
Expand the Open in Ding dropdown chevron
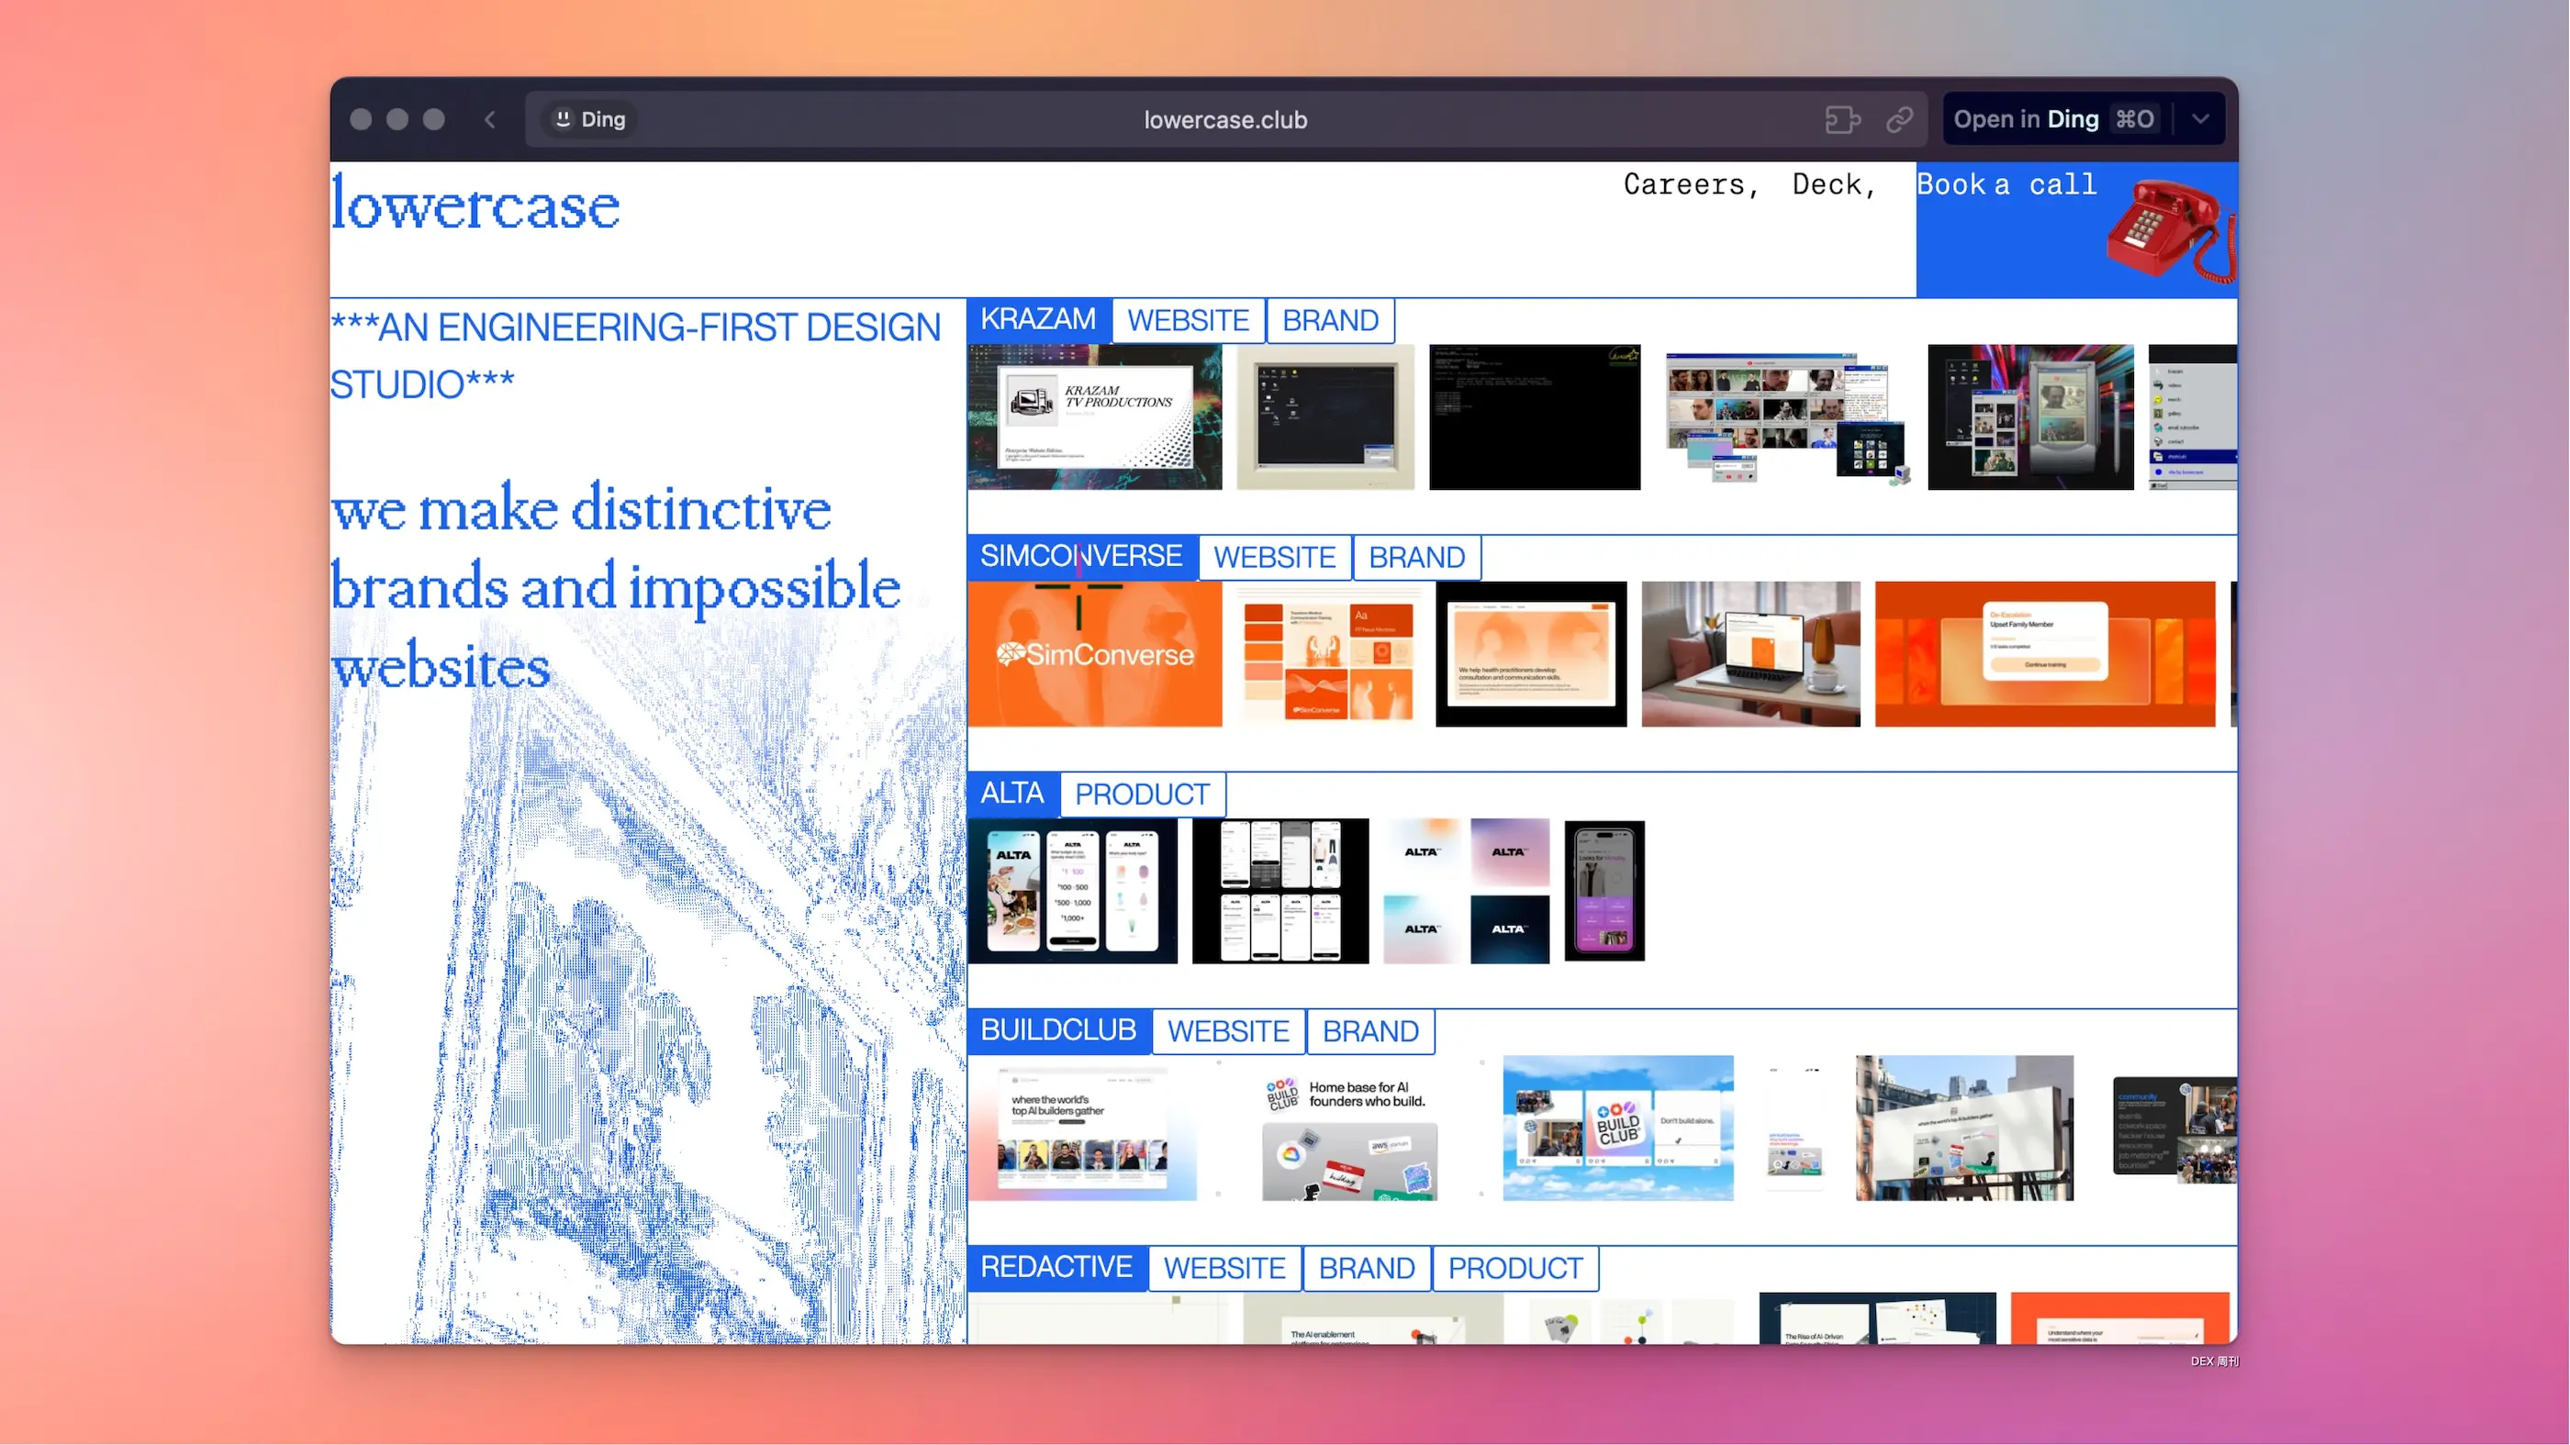[2200, 119]
